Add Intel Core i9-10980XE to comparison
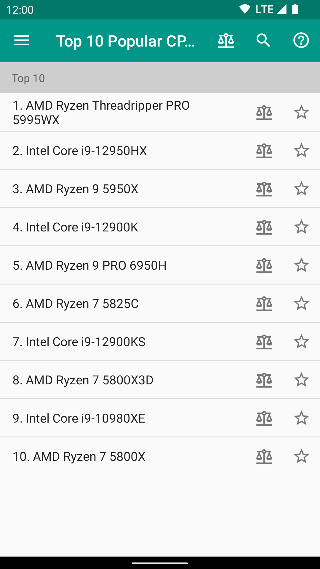 tap(264, 418)
